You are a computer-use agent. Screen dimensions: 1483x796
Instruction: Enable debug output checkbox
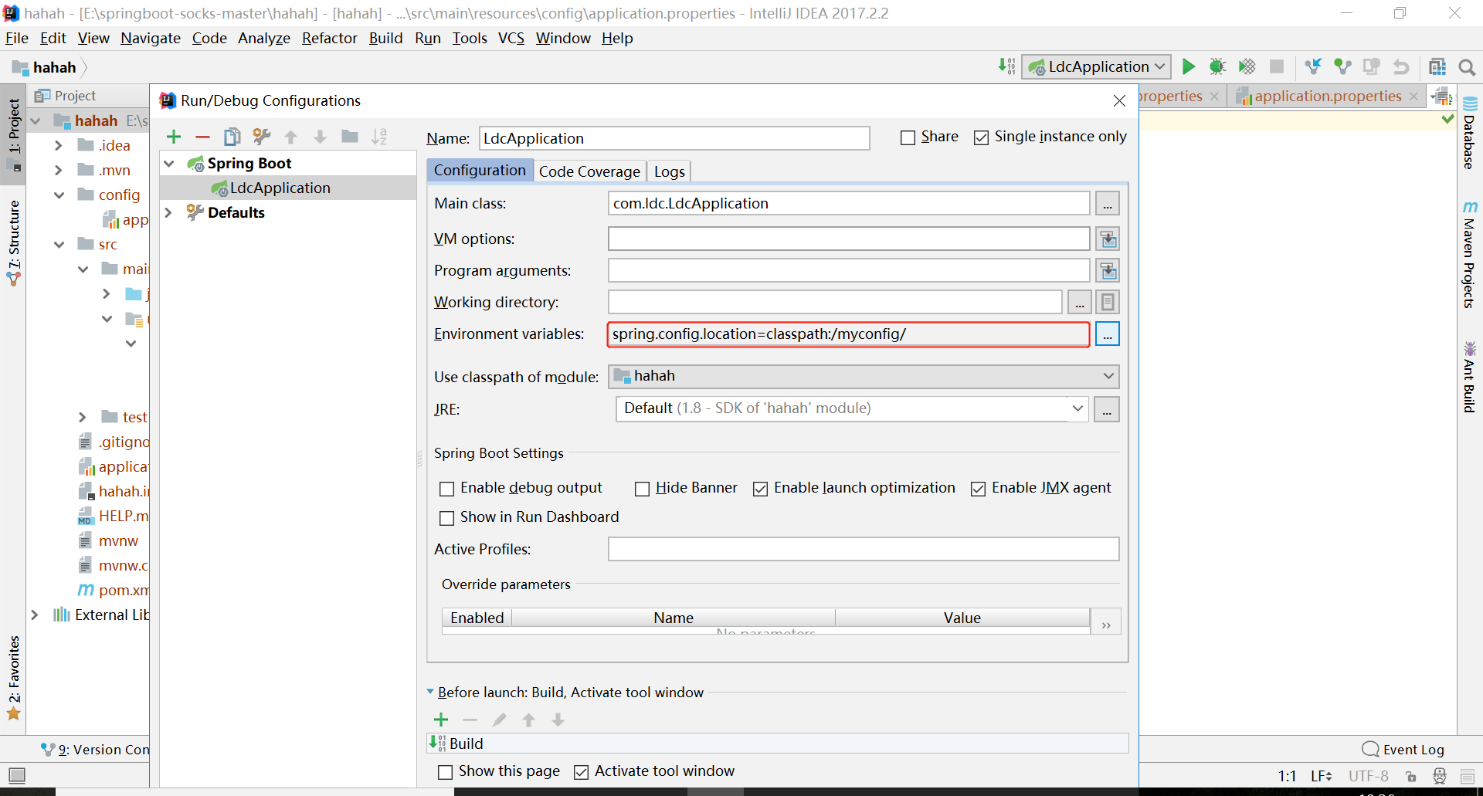click(446, 489)
